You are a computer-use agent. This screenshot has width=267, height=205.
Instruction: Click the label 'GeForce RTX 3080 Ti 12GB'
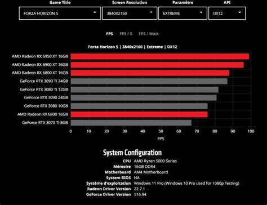coord(44,90)
